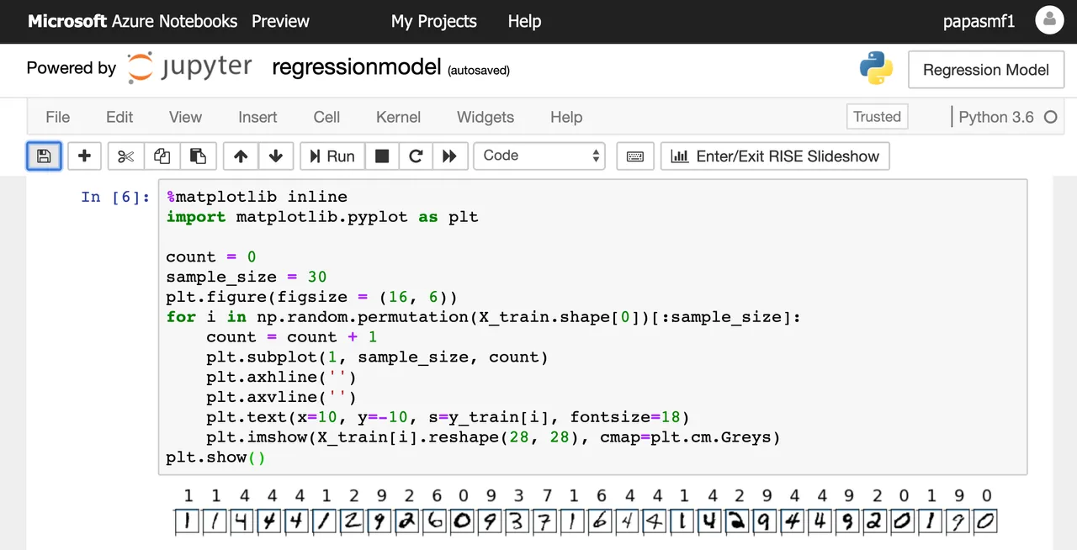Click the kernel idle circle indicator
Image resolution: width=1077 pixels, height=550 pixels.
click(1050, 117)
